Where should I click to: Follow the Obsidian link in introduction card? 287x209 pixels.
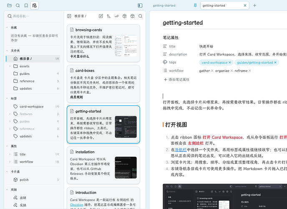76,204
